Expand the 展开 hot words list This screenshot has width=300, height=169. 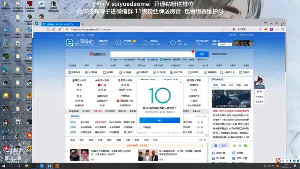(x=202, y=60)
